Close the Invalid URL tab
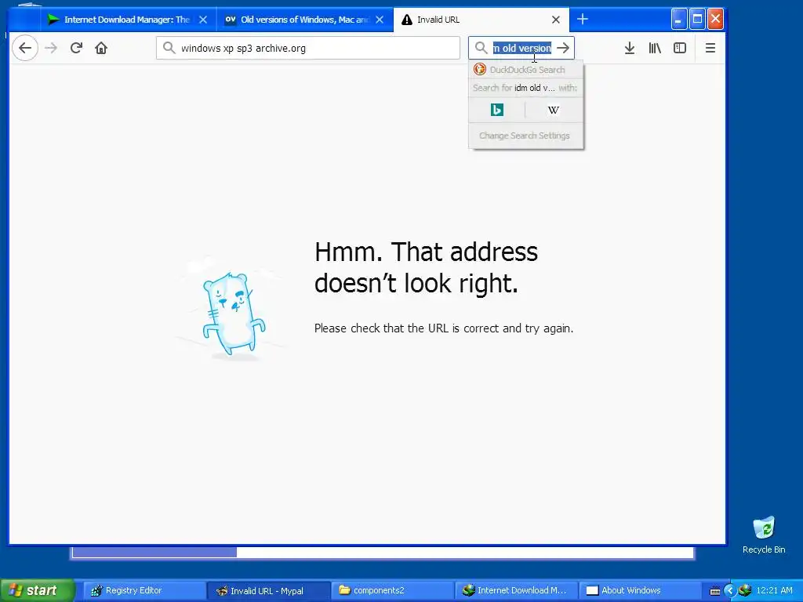 [556, 20]
